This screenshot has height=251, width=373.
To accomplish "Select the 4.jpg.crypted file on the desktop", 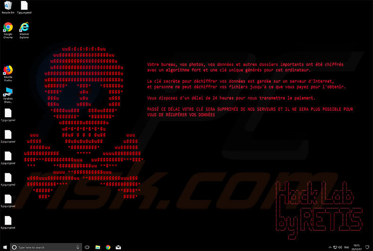I will coord(8,179).
